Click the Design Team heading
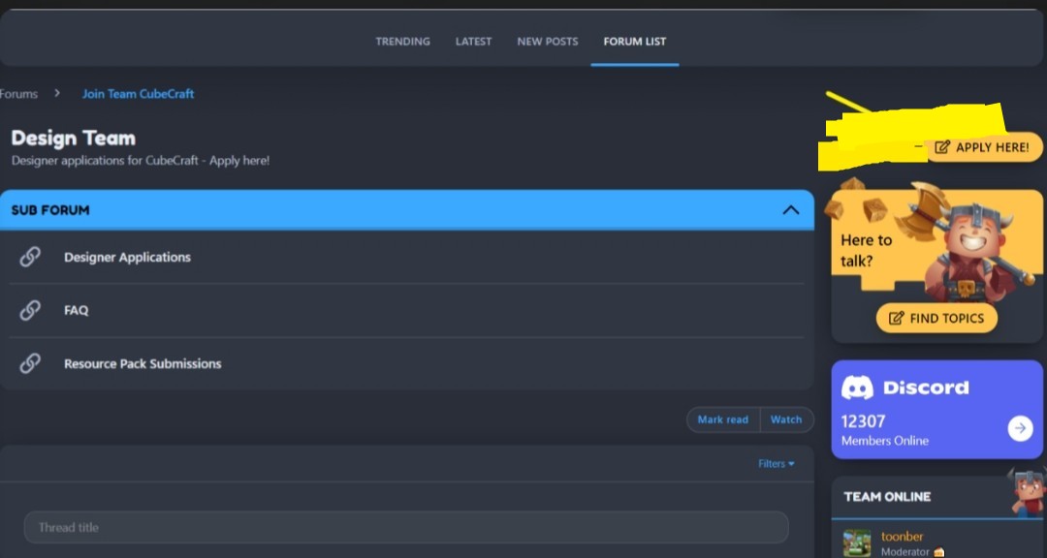 click(74, 139)
